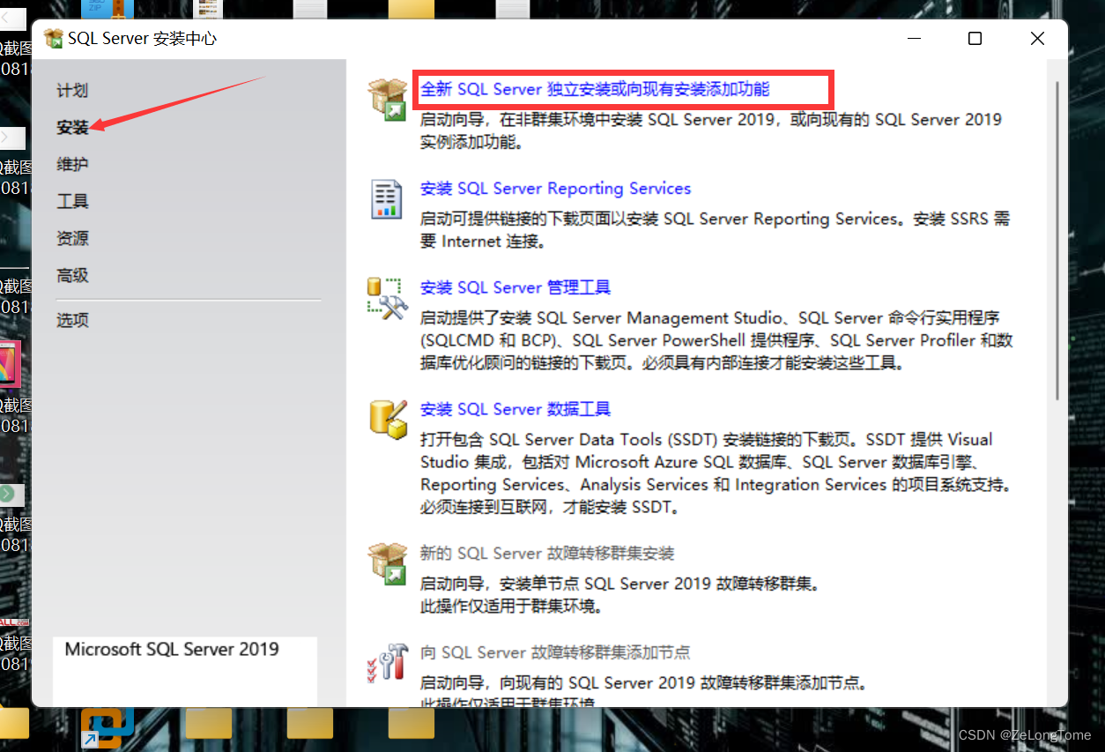Click description text starting 启动向导，在非群集环境中安装

[711, 130]
